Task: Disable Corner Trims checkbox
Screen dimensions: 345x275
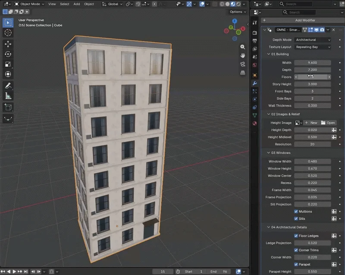Action: 296,250
